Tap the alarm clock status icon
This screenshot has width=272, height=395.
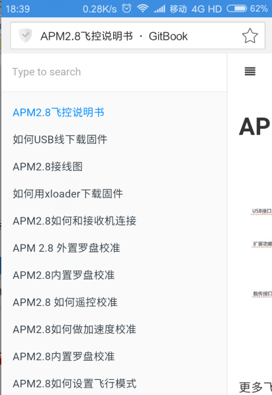pyautogui.click(x=126, y=9)
